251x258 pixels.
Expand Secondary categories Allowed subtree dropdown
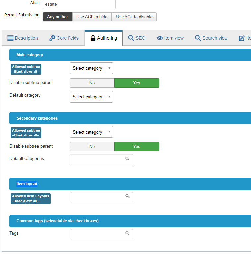click(91, 132)
